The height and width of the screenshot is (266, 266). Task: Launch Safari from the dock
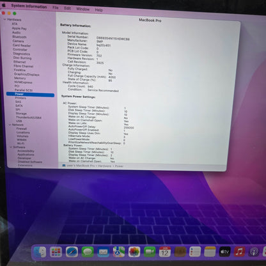point(72,252)
